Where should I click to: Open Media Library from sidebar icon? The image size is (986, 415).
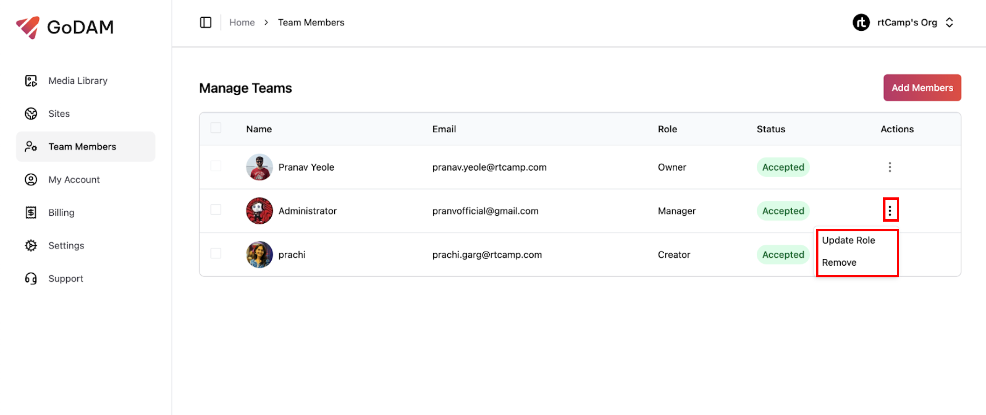[31, 81]
